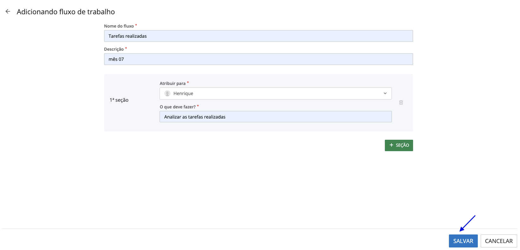The height and width of the screenshot is (250, 520).
Task: Click the O que deve fazer? label
Action: tap(178, 107)
